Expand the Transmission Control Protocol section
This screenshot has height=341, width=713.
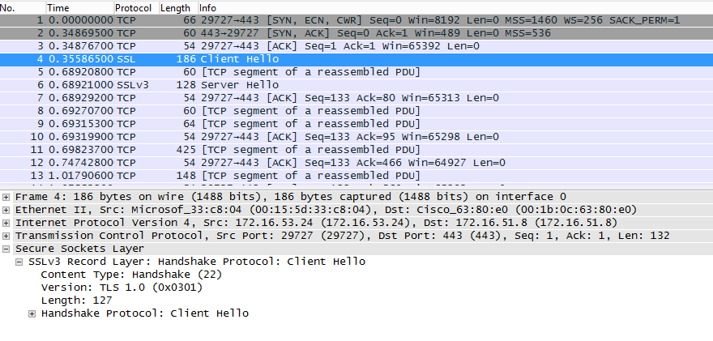click(x=6, y=236)
